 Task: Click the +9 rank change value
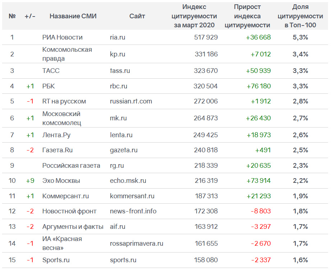click(x=30, y=181)
